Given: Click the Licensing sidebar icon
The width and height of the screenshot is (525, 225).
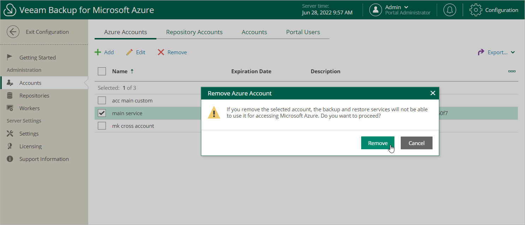Looking at the screenshot, I should click(10, 146).
